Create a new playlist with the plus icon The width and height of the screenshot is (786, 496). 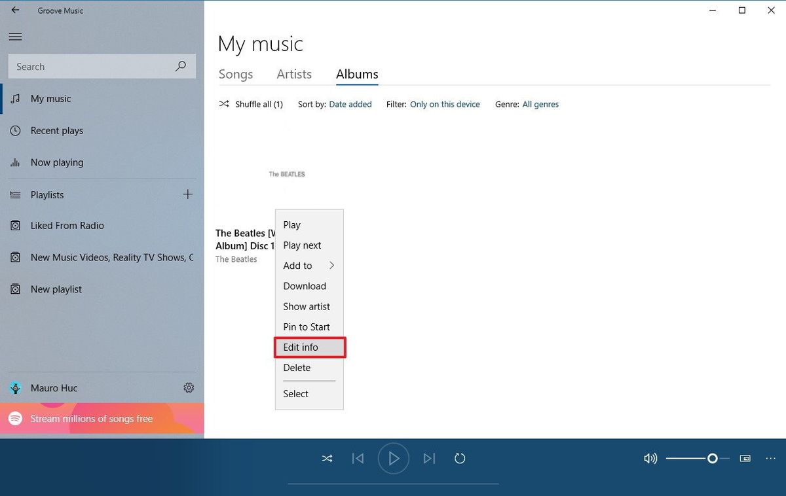(x=188, y=194)
